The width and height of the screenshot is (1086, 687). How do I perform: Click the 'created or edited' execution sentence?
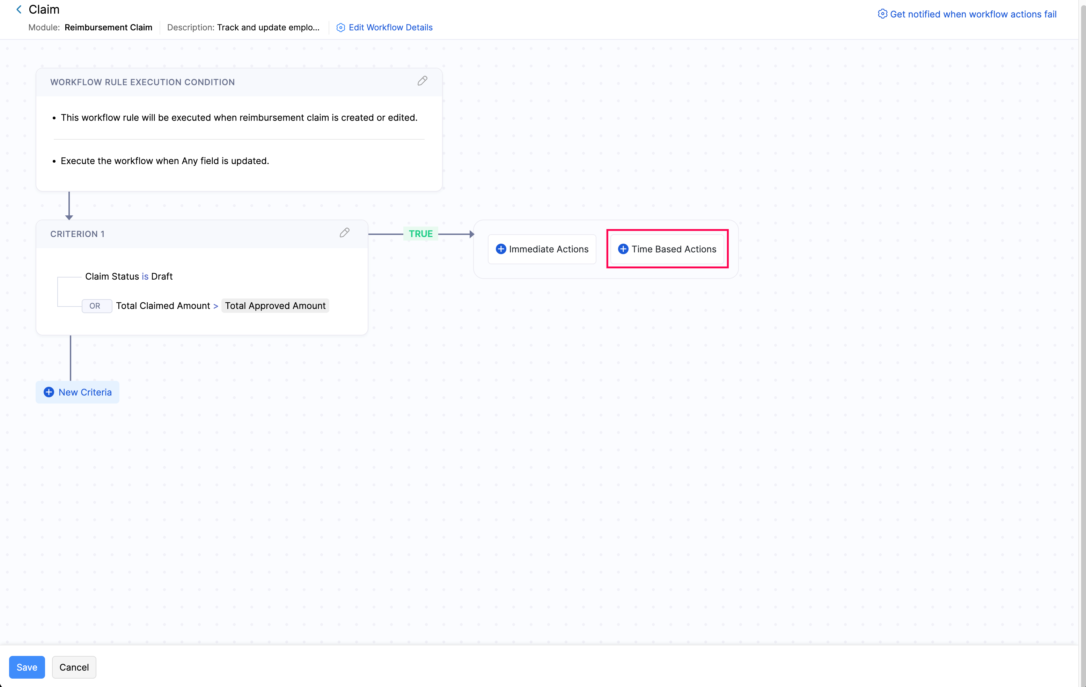(239, 118)
